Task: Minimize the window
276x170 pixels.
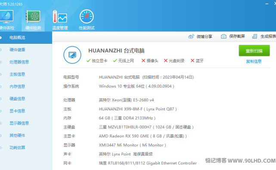Action: pyautogui.click(x=267, y=4)
